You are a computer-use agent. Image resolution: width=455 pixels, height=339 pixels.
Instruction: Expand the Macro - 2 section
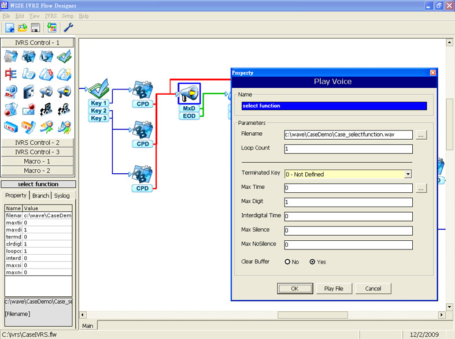[38, 171]
